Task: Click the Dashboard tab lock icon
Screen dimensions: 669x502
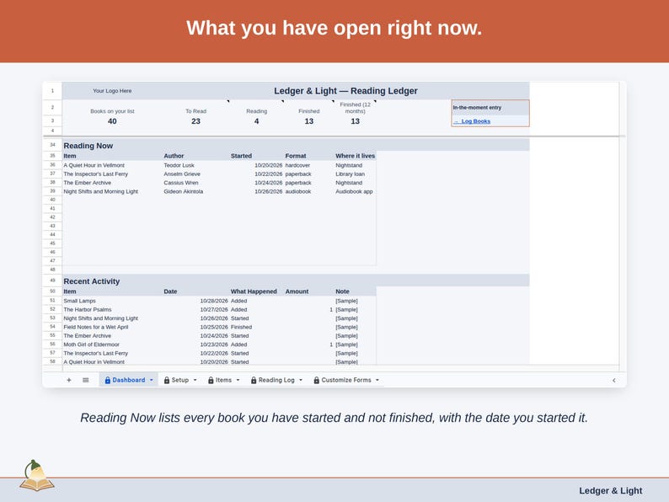Action: pos(108,380)
